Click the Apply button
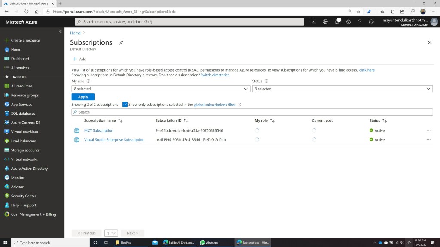440x247 pixels. point(83,97)
